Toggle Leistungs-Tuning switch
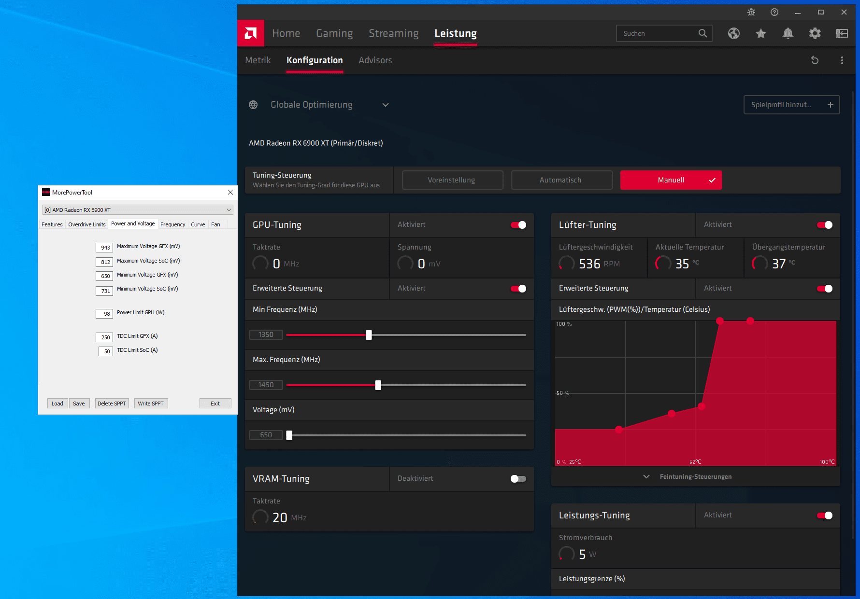The height and width of the screenshot is (599, 860). pyautogui.click(x=825, y=515)
